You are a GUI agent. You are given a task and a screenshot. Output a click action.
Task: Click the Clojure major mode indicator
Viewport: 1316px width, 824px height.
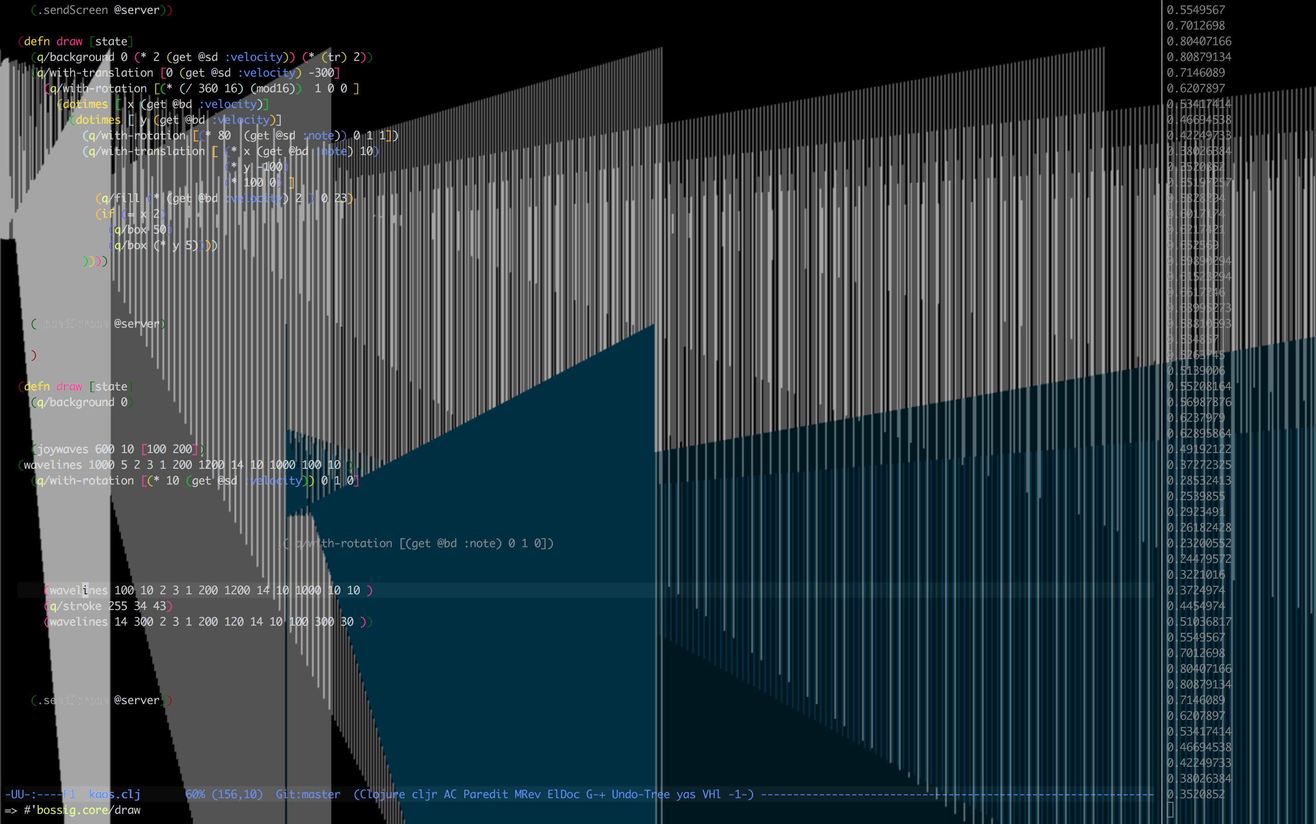point(382,794)
